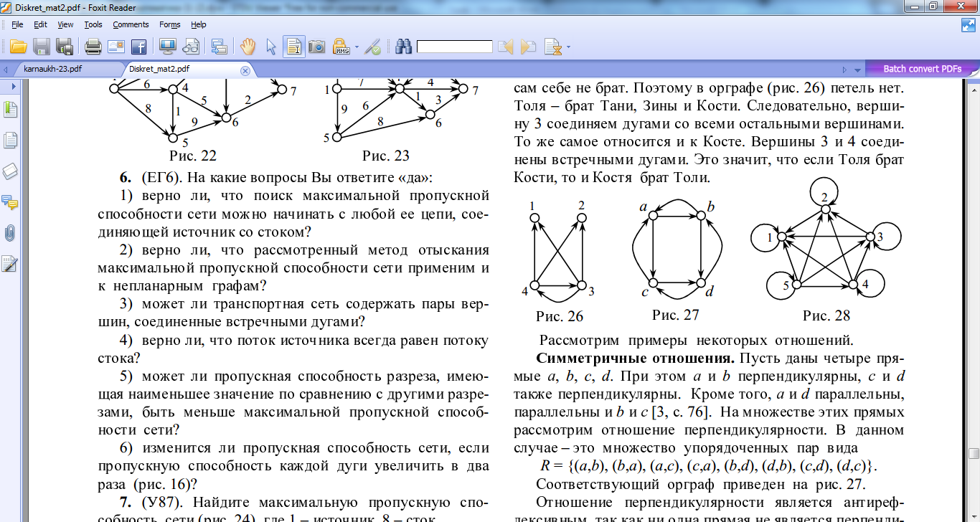
Task: Open the Attachments paperclip panel
Action: (x=10, y=233)
